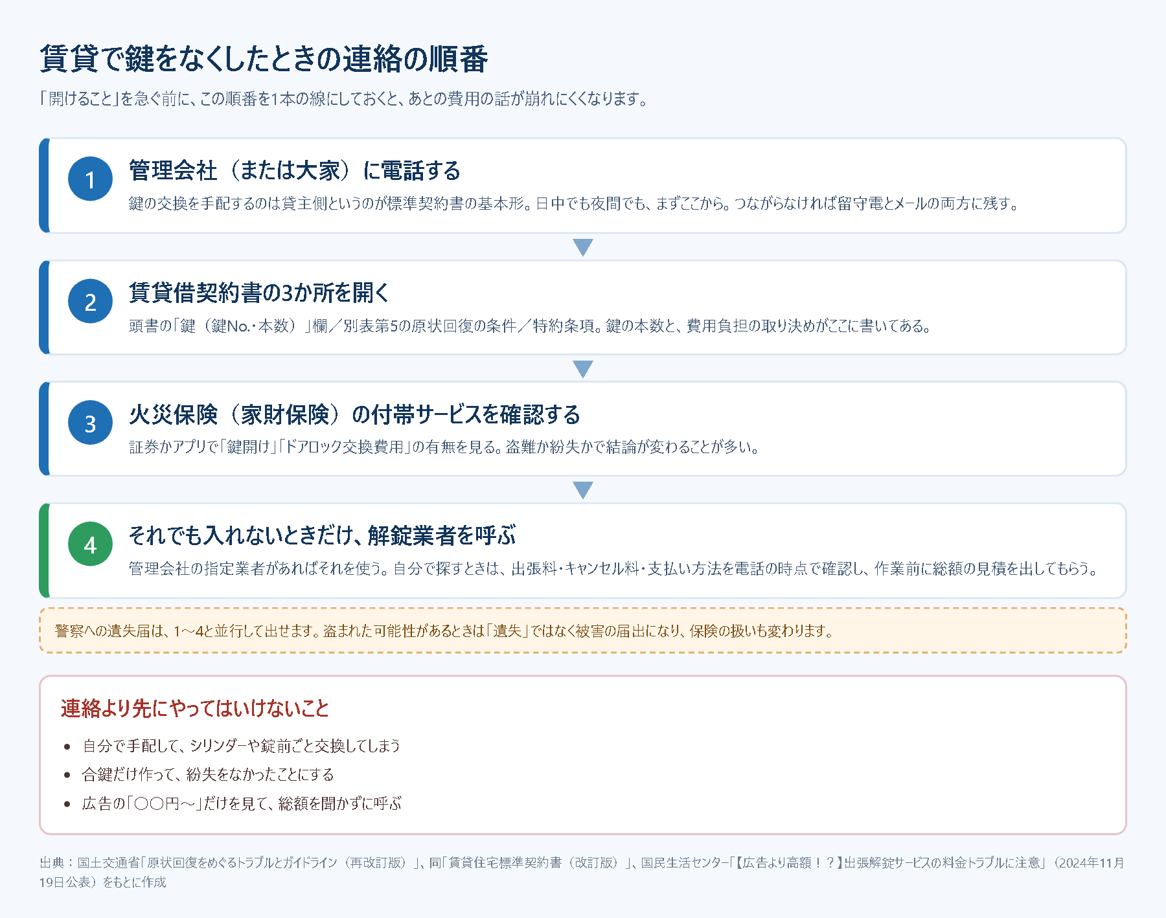Select heading 火災保険（家財保険）の付帯サービスを確認する
Viewport: 1166px width, 918px height.
[354, 414]
